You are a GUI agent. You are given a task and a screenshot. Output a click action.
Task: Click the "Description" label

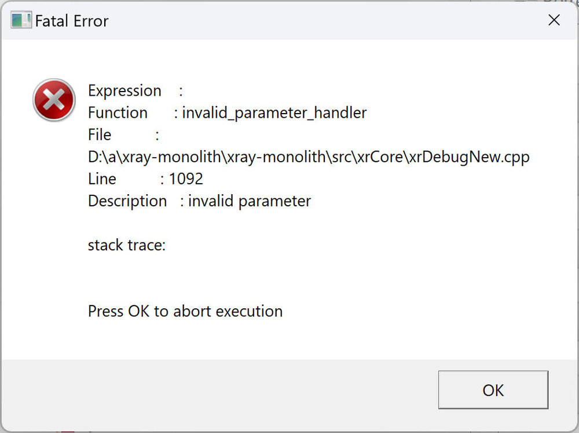tap(127, 201)
